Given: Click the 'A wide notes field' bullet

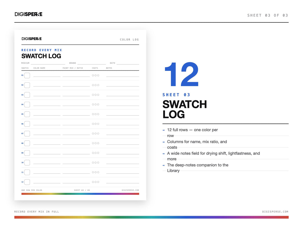Looking at the screenshot, I should pos(213,156).
